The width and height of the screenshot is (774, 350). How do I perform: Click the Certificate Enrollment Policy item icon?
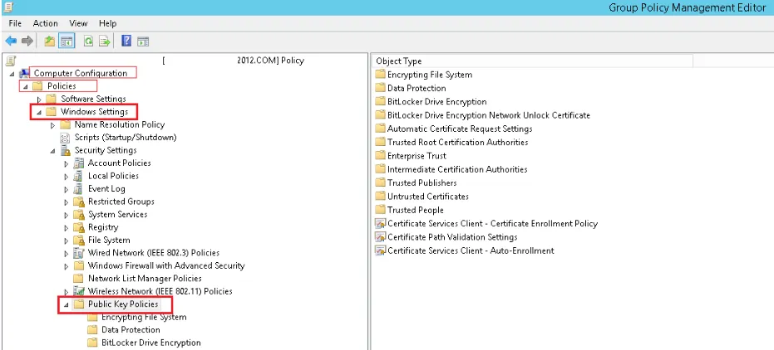click(x=380, y=223)
